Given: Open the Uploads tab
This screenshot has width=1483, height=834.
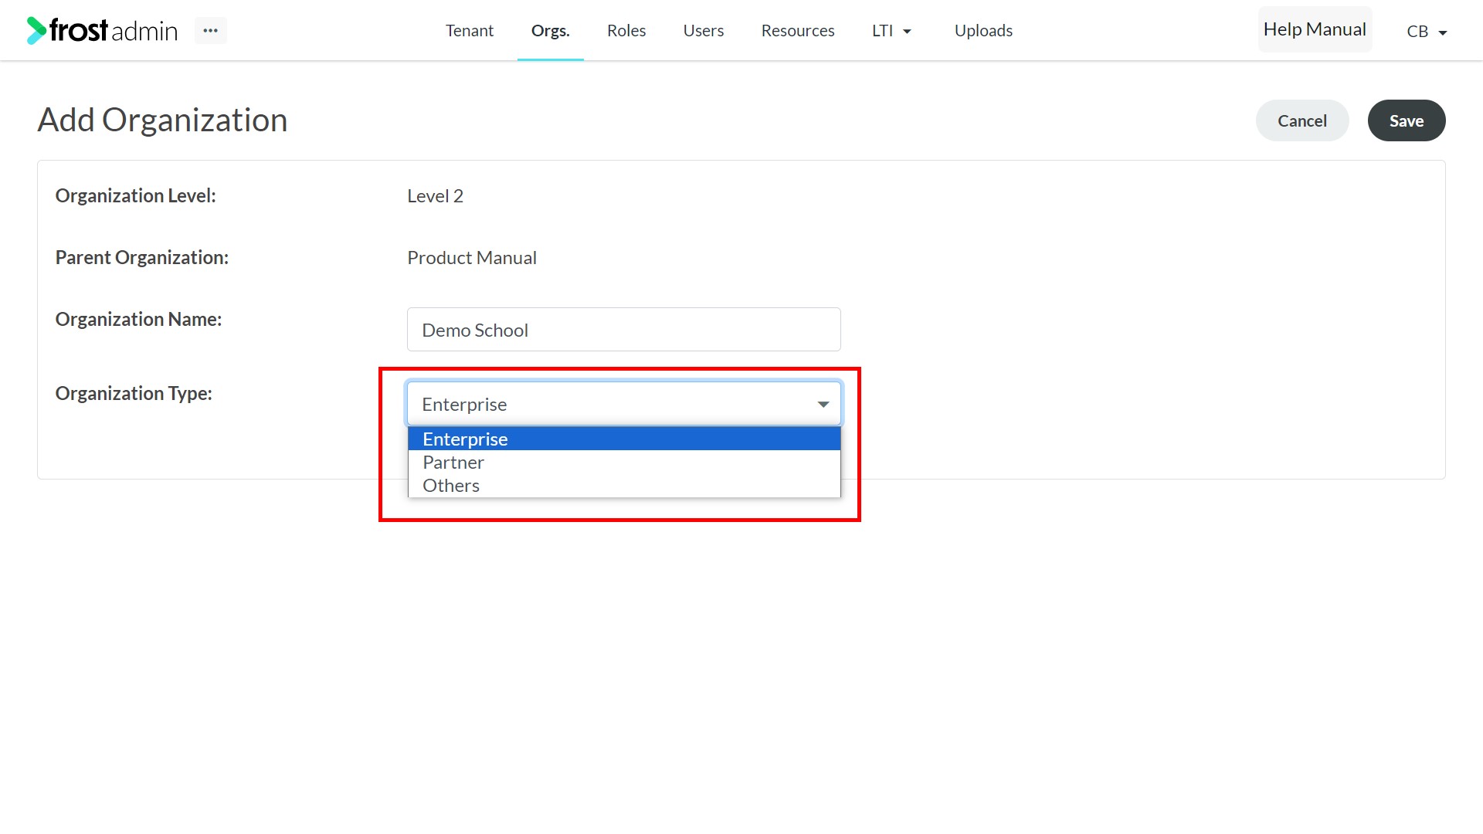Looking at the screenshot, I should 983,30.
